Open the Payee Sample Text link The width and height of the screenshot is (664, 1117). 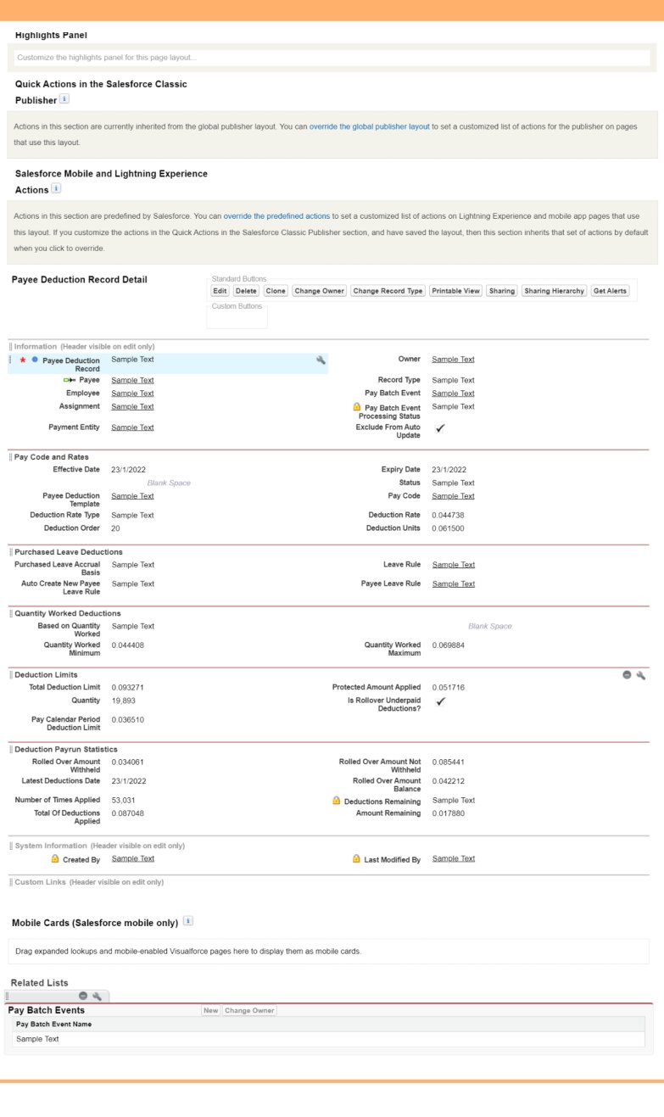tap(132, 380)
